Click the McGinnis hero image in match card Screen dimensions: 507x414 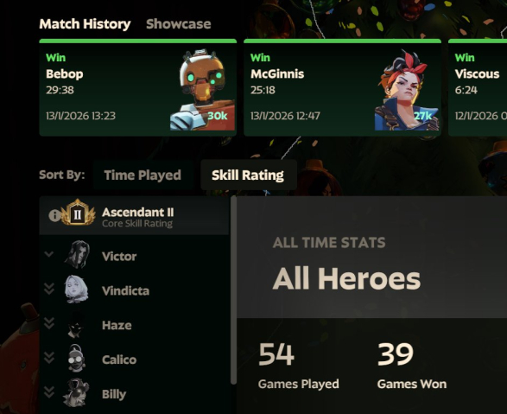[407, 90]
